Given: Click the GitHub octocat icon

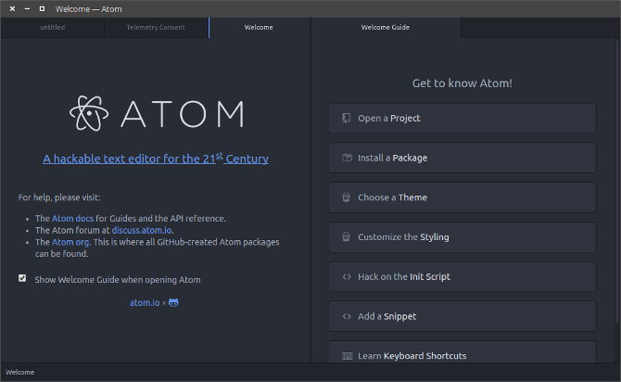Looking at the screenshot, I should [x=173, y=303].
